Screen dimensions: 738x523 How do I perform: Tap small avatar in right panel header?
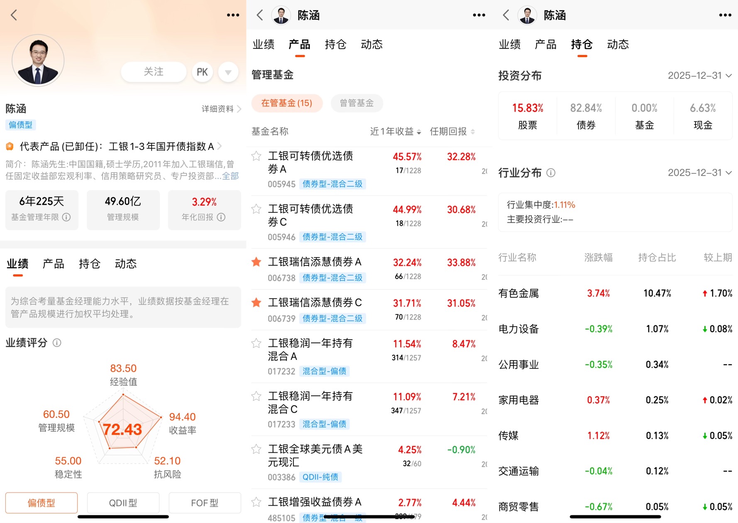(x=527, y=15)
